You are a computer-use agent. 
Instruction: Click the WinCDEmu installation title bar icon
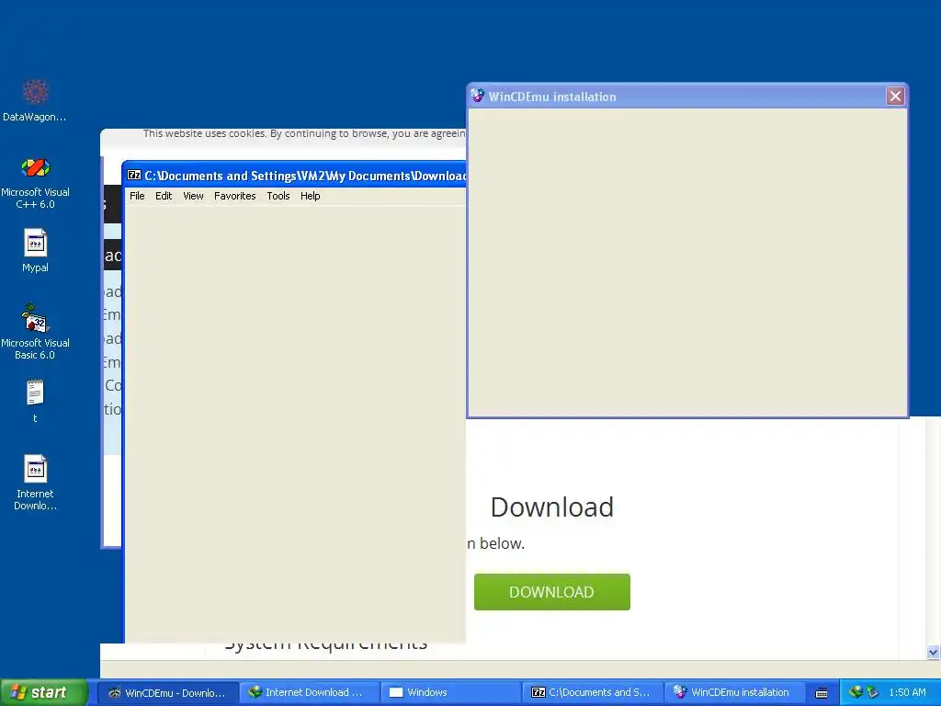click(478, 96)
